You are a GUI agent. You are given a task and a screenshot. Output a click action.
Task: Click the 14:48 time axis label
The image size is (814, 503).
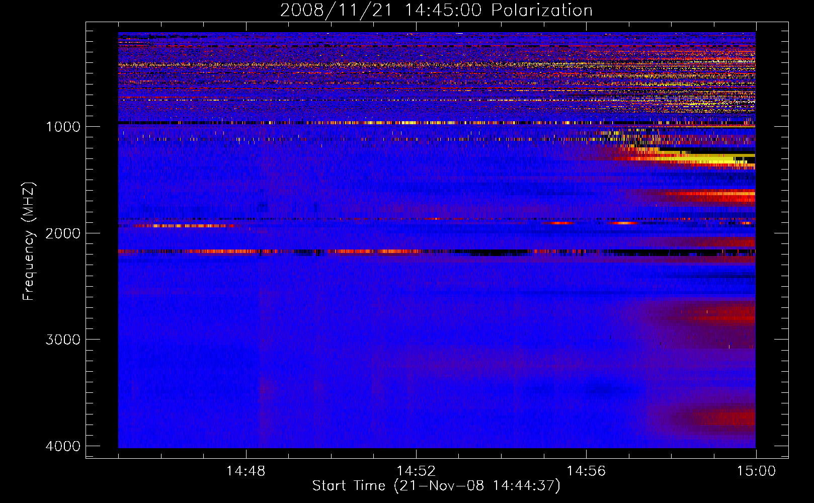click(246, 471)
